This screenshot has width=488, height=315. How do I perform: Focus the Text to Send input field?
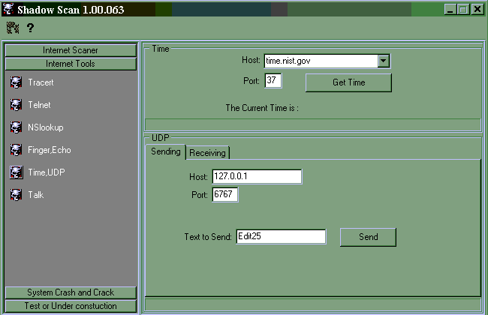pyautogui.click(x=281, y=236)
